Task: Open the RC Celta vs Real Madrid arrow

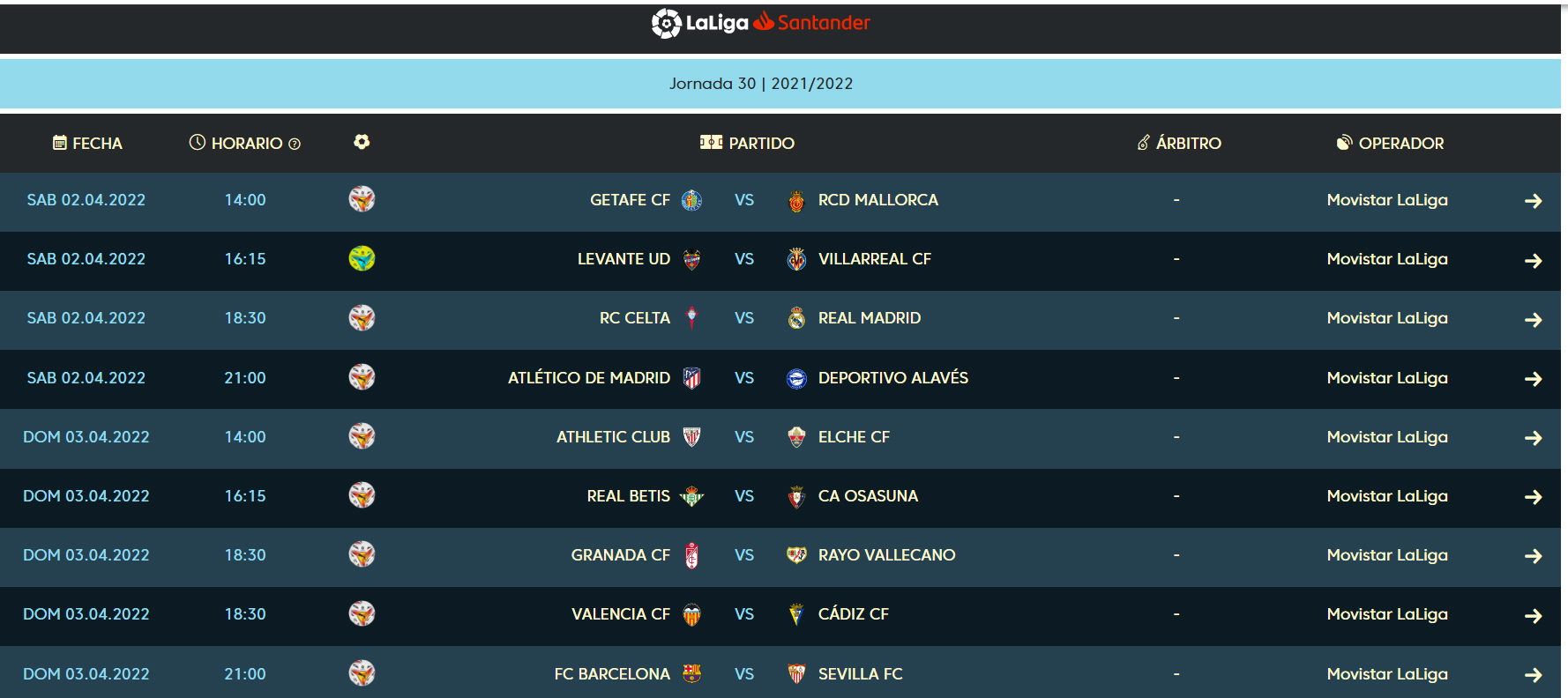Action: click(1533, 319)
